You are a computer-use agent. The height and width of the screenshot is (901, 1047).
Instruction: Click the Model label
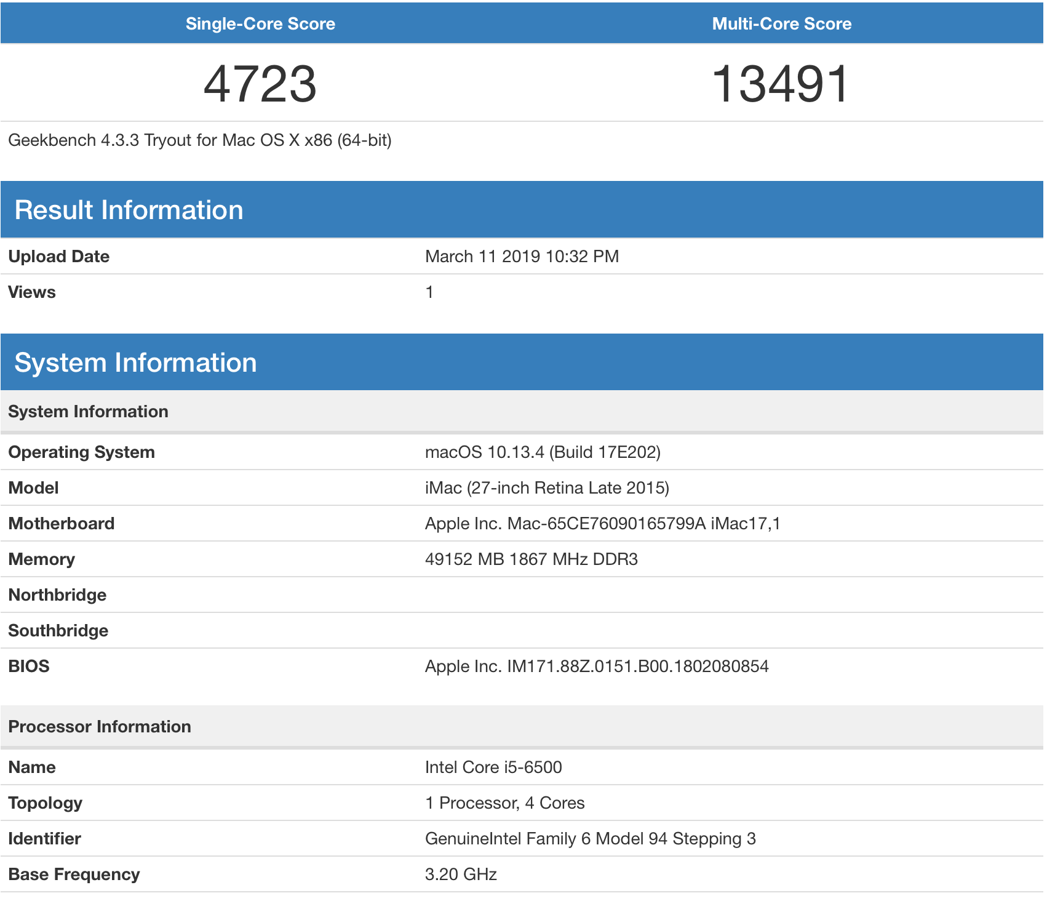33,488
